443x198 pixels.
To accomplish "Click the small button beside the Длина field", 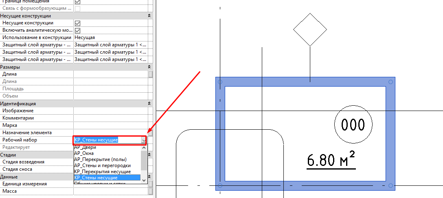I will (151, 74).
